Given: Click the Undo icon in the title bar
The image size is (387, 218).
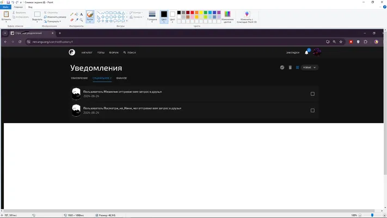Looking at the screenshot, I should [x=13, y=2].
